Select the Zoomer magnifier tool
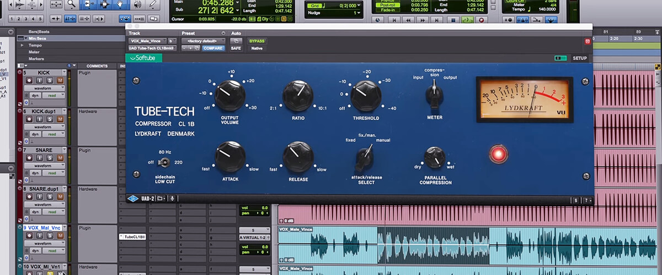 (72, 5)
